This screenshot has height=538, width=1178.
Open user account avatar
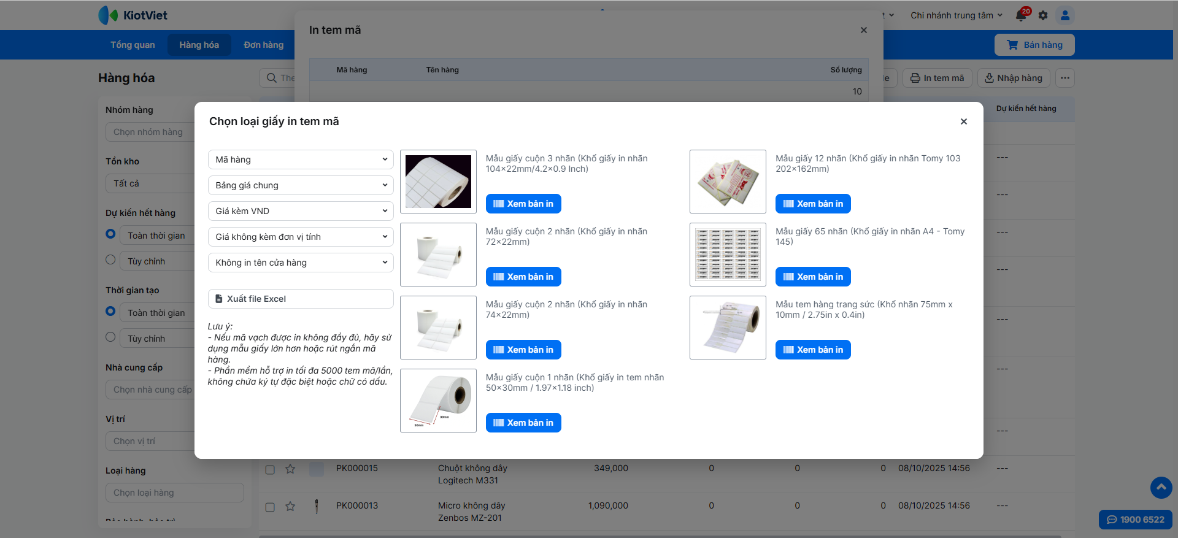1065,15
